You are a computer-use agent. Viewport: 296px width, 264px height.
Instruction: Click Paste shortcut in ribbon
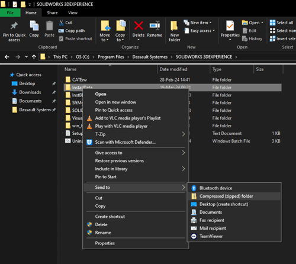[x=76, y=38]
